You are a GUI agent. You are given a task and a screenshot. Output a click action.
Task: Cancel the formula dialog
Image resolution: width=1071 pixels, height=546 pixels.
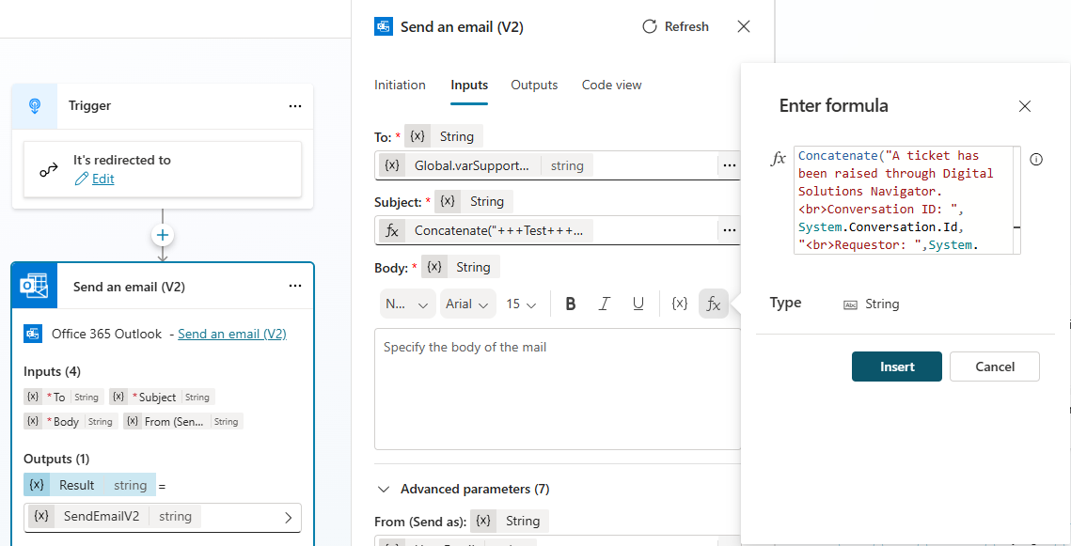(995, 367)
